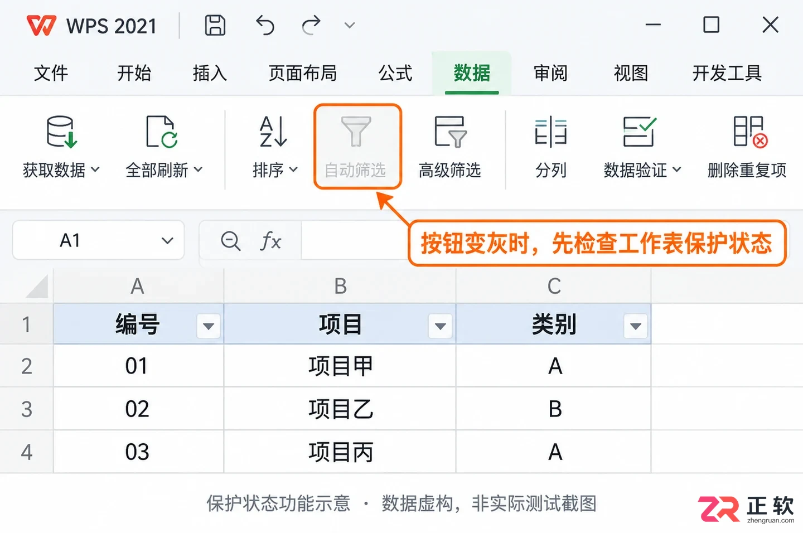This screenshot has width=803, height=533.
Task: Select column B header
Action: coord(340,286)
